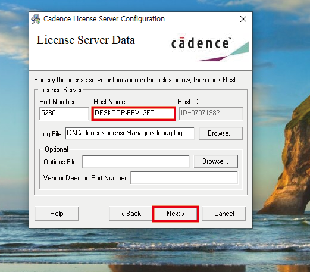310x272 pixels.
Task: Click the License Server group label
Action: [61, 90]
